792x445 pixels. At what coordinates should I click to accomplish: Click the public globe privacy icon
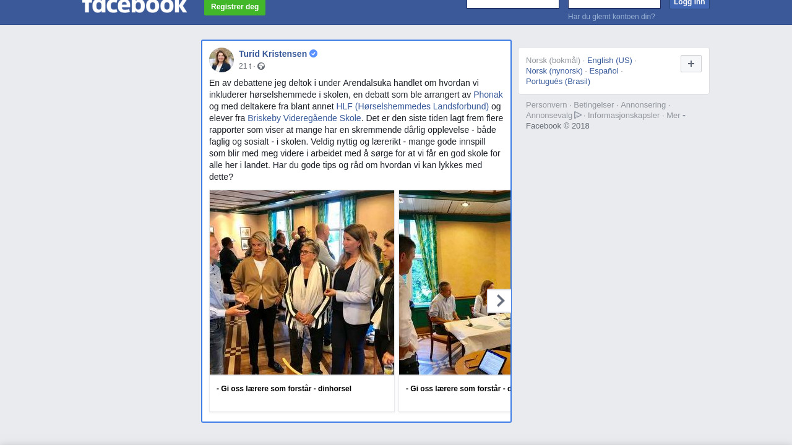pos(261,66)
